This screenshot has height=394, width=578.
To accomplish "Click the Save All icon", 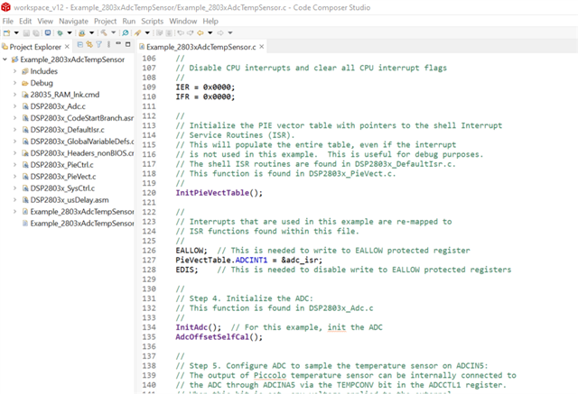I will (x=36, y=32).
